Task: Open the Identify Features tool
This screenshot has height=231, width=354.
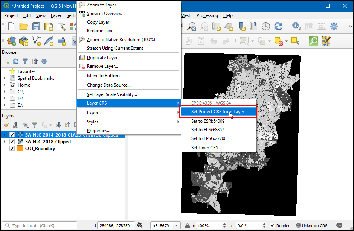Action: pyautogui.click(x=297, y=26)
